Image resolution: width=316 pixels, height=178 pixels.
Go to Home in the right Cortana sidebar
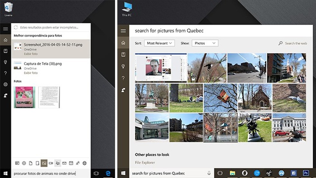coord(123,42)
